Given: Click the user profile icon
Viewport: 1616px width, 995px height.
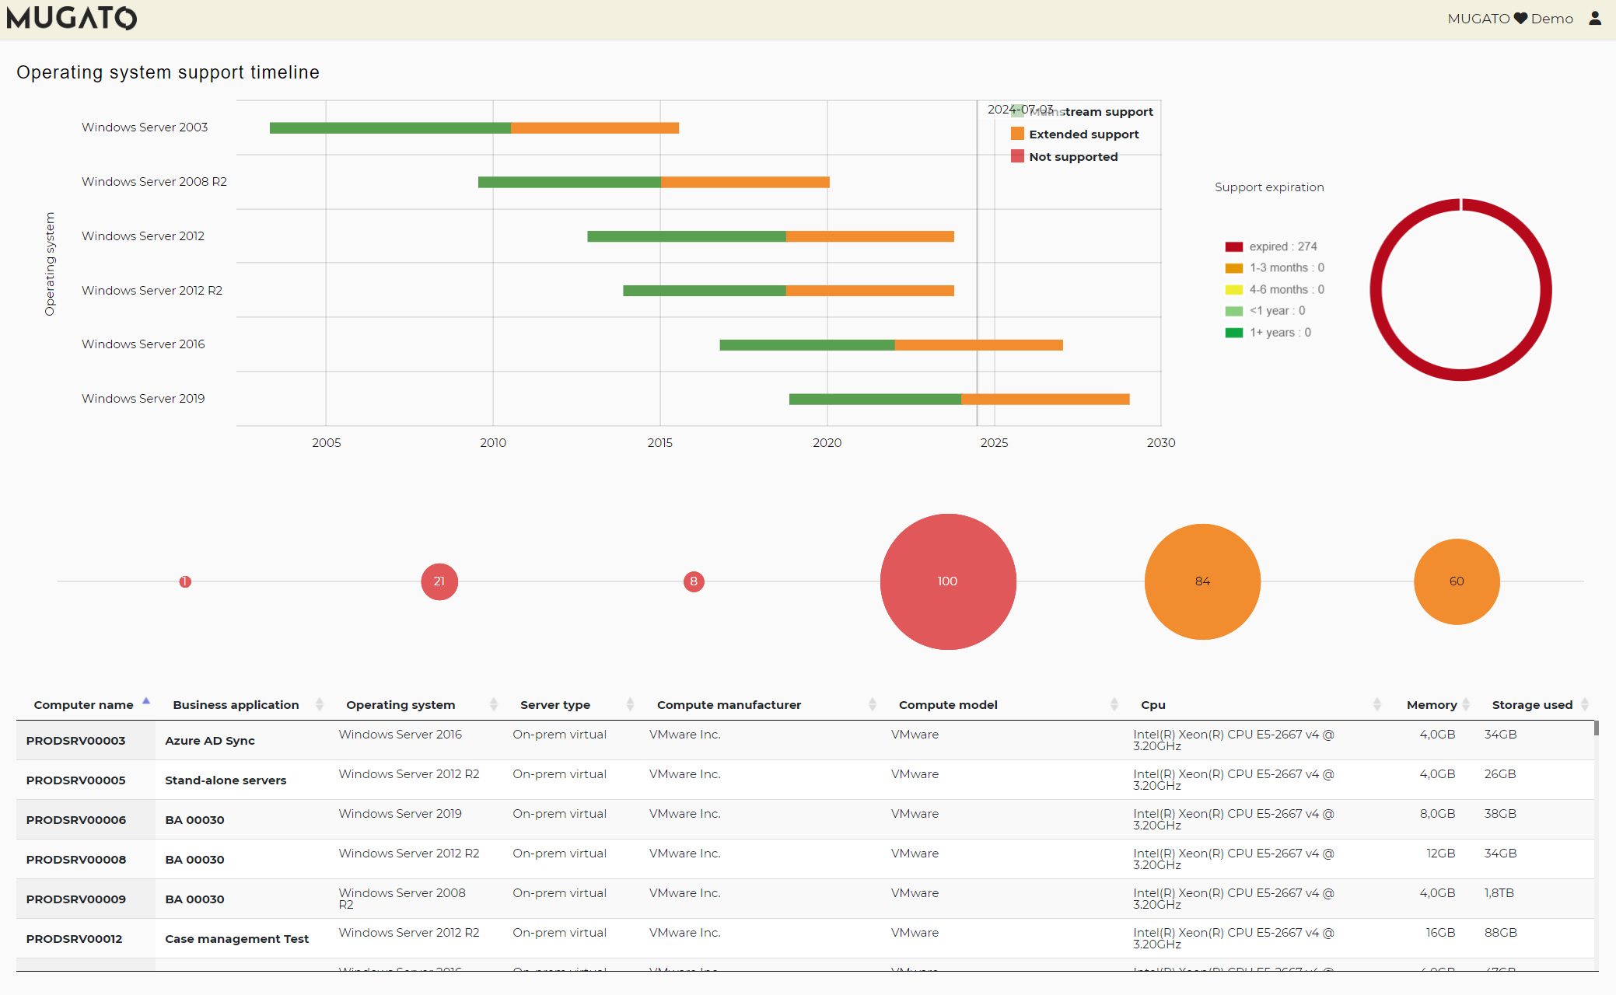Looking at the screenshot, I should [x=1595, y=18].
